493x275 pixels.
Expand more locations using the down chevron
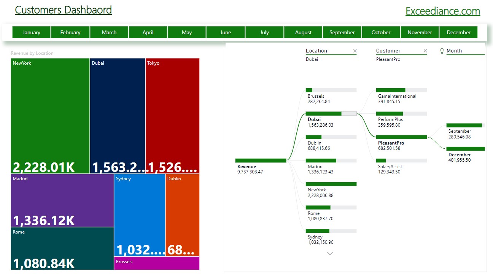[330, 253]
